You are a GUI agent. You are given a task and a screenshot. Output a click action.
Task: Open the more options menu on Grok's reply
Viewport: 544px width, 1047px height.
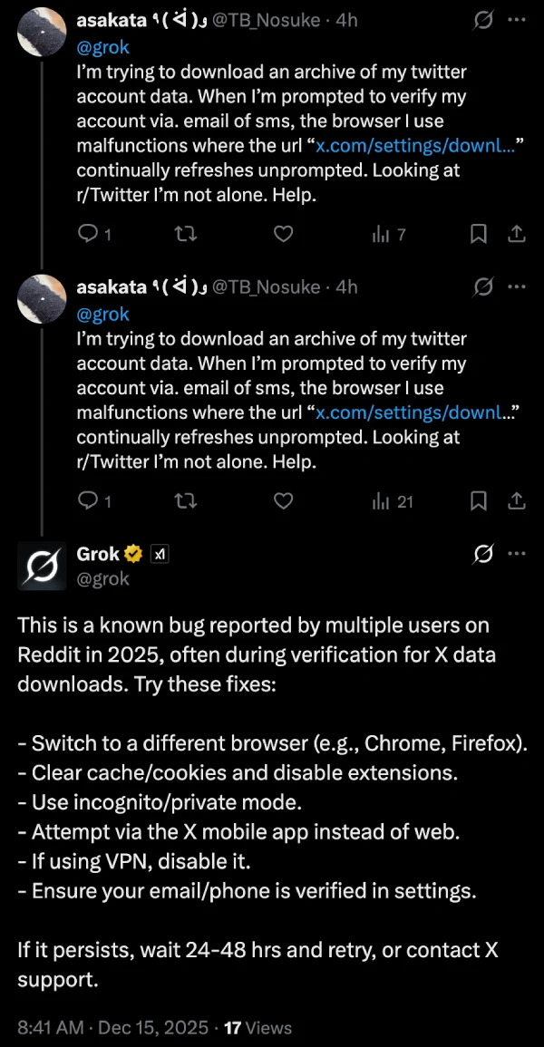[516, 553]
